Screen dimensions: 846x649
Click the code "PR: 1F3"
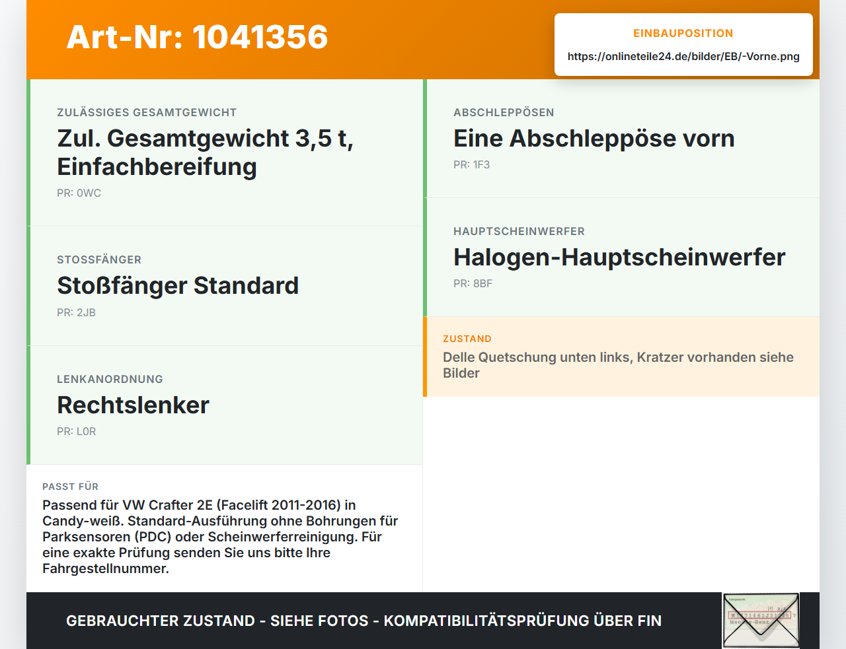(471, 165)
